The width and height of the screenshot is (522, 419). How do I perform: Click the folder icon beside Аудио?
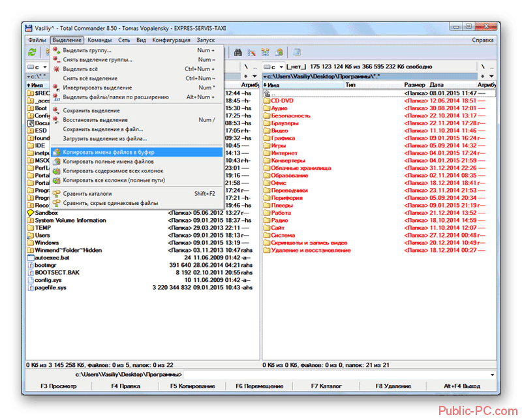point(266,108)
